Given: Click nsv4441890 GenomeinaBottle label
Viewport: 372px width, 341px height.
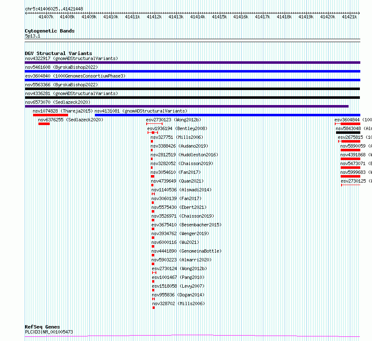Looking at the screenshot, I should (186, 251).
